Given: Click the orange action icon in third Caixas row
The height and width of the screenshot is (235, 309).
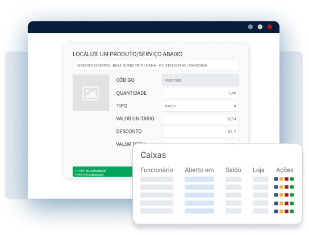Looking at the screenshot, I should coord(281,195).
